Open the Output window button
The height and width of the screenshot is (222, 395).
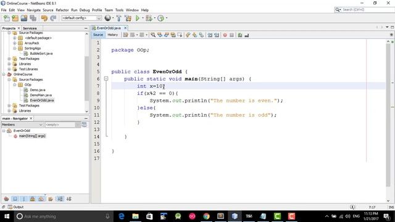(x=15, y=207)
